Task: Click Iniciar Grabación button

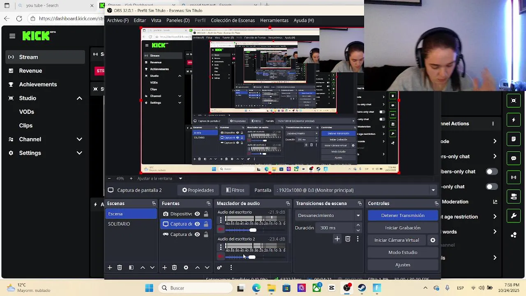Action: point(403,228)
